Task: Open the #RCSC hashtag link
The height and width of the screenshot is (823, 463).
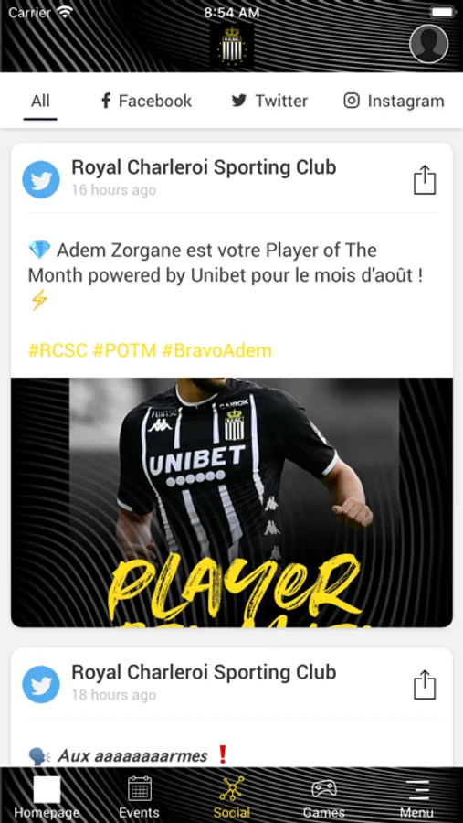Action: (x=58, y=350)
